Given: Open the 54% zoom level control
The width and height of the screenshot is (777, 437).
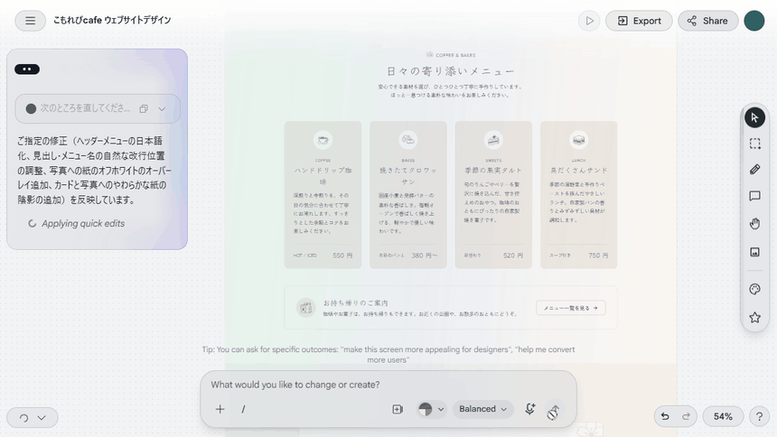Looking at the screenshot, I should coord(723,417).
